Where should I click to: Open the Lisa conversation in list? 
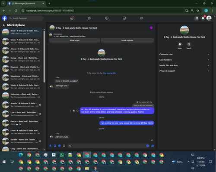22,114
